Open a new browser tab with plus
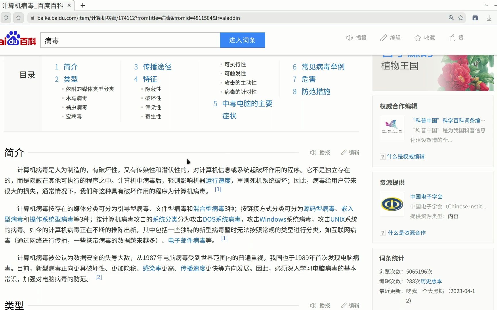Screen dimensions: 497x310 [83, 5]
